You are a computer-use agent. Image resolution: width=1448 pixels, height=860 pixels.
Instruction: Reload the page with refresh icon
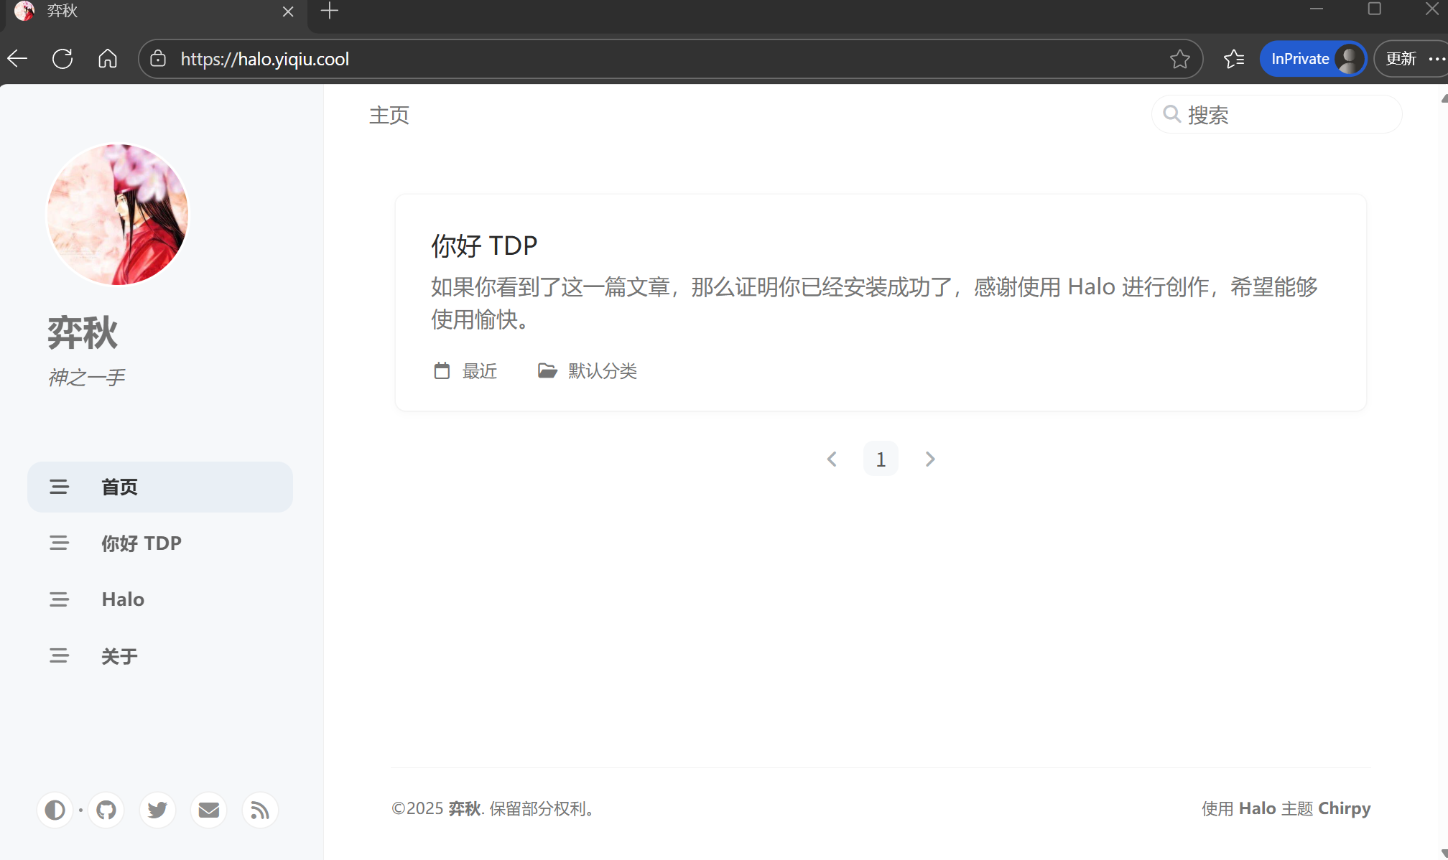pos(62,59)
